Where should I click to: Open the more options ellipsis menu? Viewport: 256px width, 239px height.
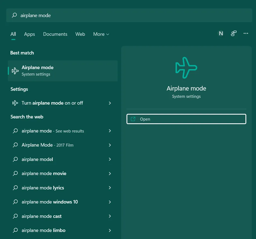[x=246, y=33]
